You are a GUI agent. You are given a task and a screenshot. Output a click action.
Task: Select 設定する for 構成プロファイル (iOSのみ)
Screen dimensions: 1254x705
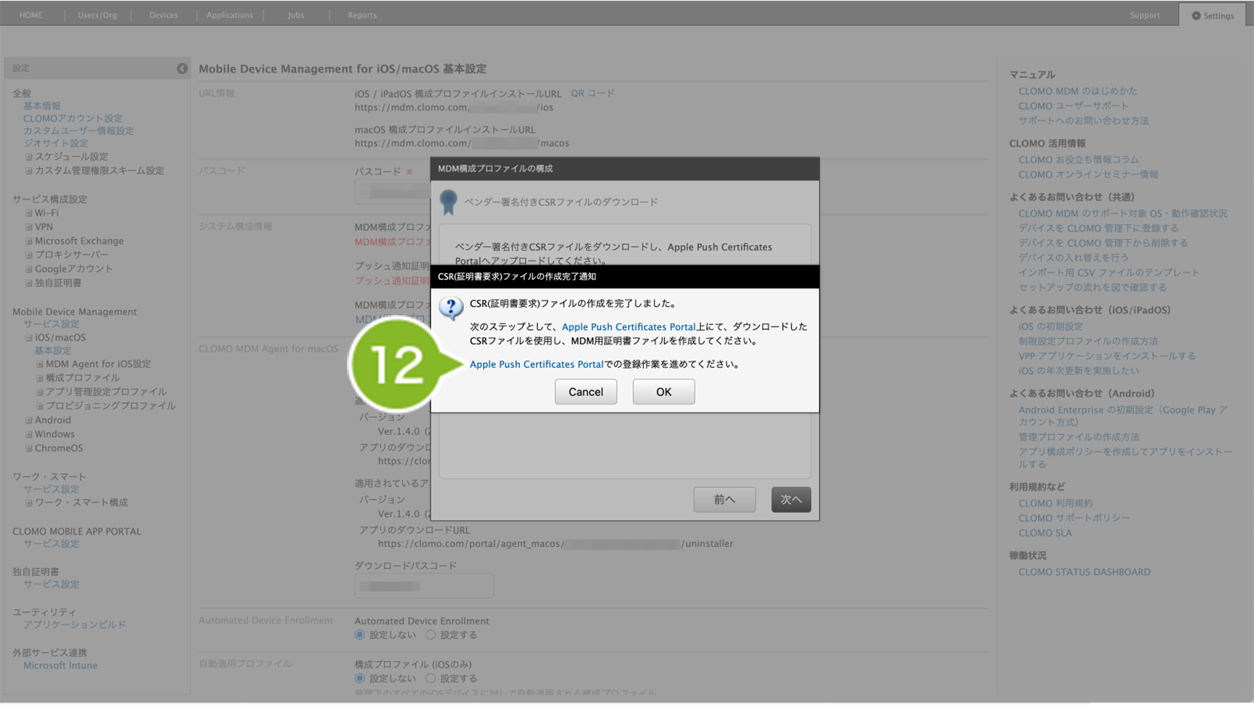pos(430,679)
